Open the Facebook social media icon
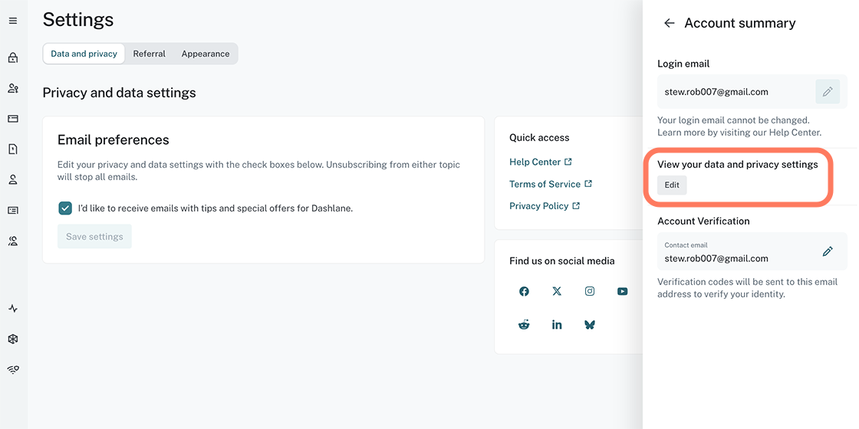 [524, 291]
